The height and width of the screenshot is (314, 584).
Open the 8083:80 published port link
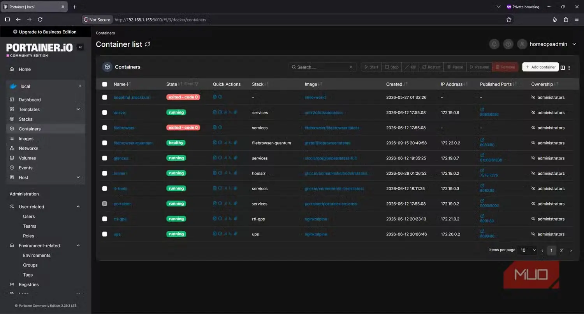click(487, 145)
